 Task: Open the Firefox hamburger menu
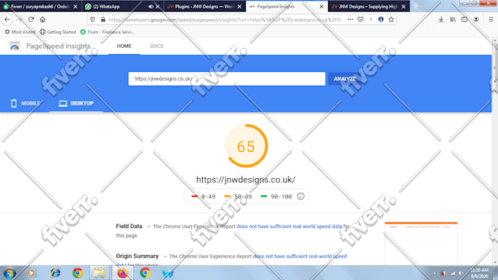click(x=491, y=19)
